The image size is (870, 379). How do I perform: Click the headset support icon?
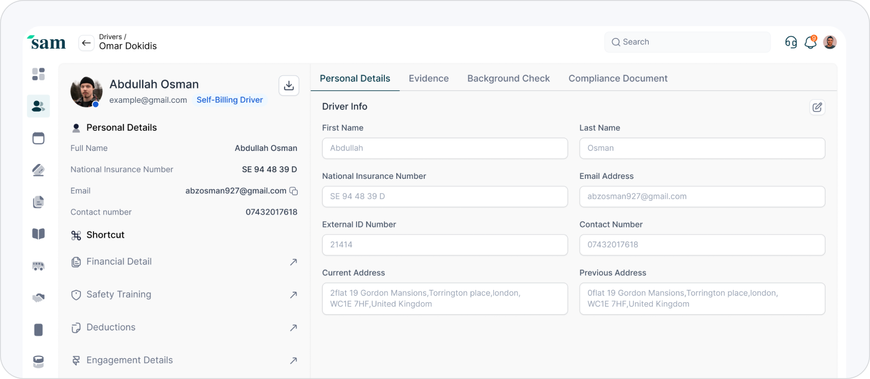[x=791, y=42]
